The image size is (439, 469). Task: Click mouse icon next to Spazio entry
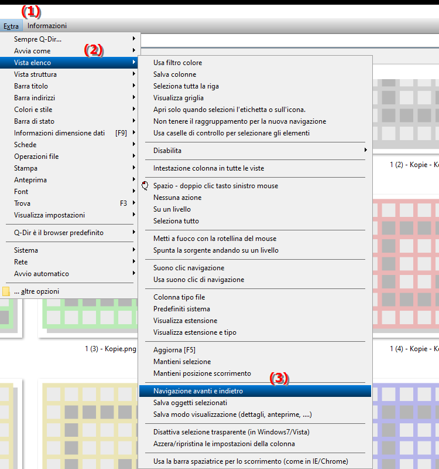pos(145,185)
